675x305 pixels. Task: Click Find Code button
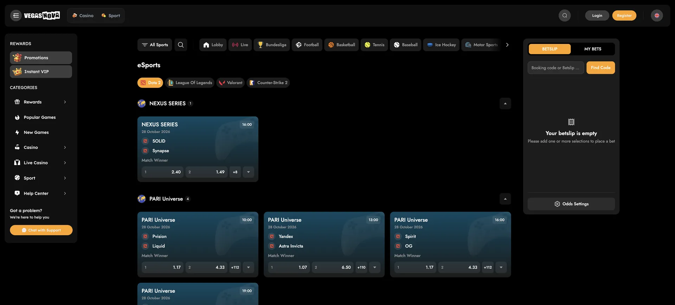coord(600,68)
